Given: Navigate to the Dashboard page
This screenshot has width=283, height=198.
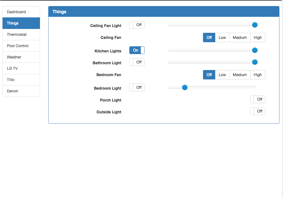Looking at the screenshot, I should coord(16,12).
